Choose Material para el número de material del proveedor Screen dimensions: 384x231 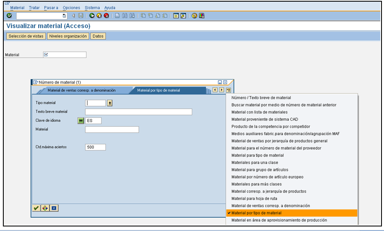292,148
